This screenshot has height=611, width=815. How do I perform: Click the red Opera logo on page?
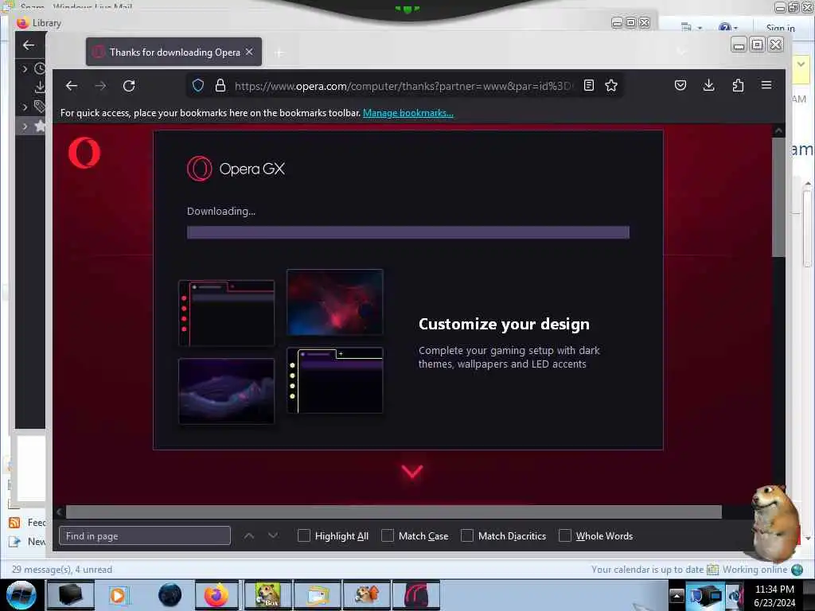coord(84,153)
